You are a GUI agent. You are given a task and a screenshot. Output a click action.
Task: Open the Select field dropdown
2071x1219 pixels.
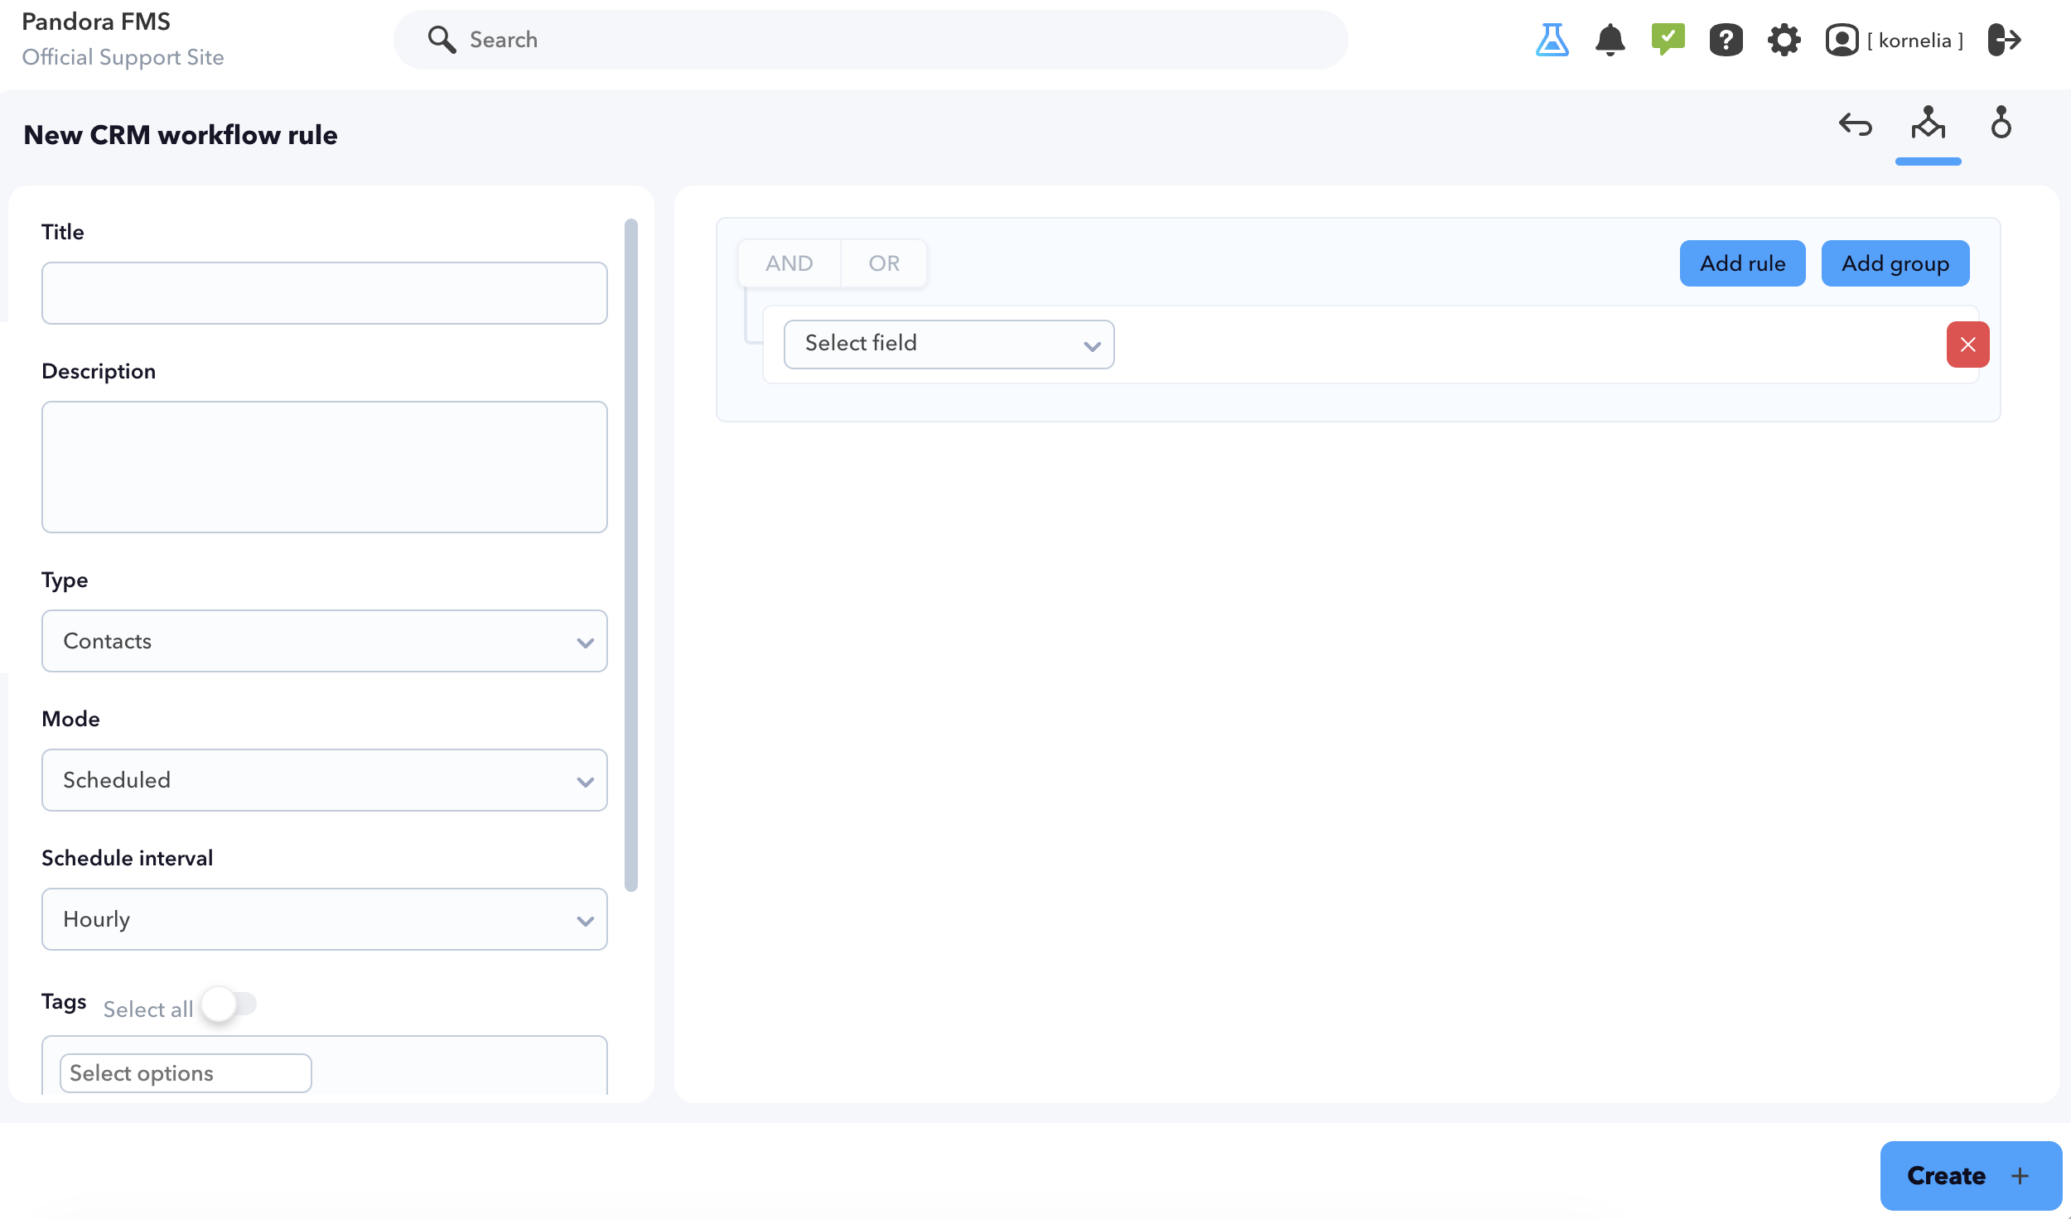pyautogui.click(x=949, y=344)
